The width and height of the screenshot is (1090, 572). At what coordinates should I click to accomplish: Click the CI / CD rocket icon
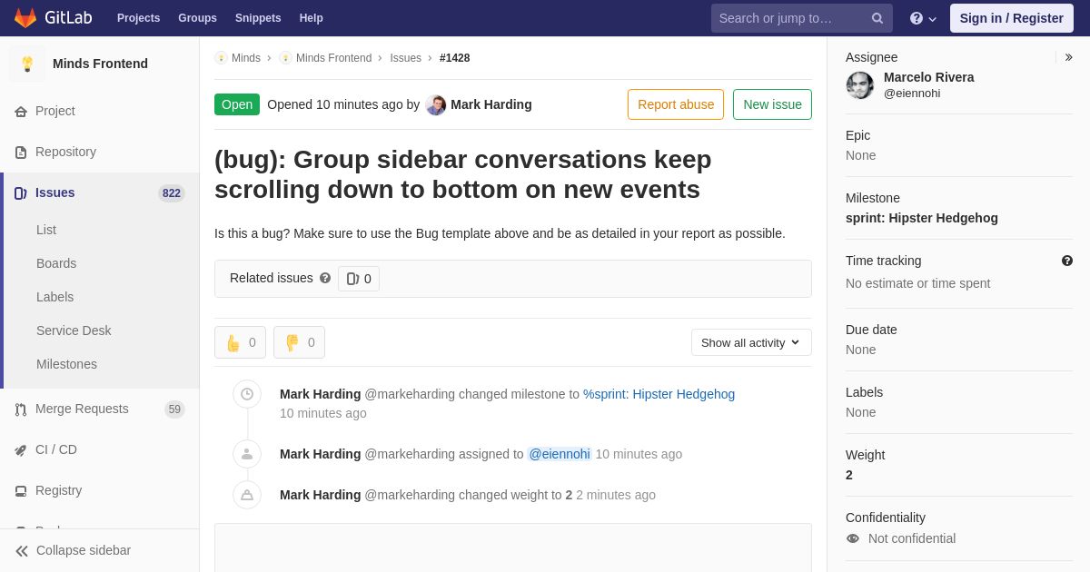[x=21, y=450]
